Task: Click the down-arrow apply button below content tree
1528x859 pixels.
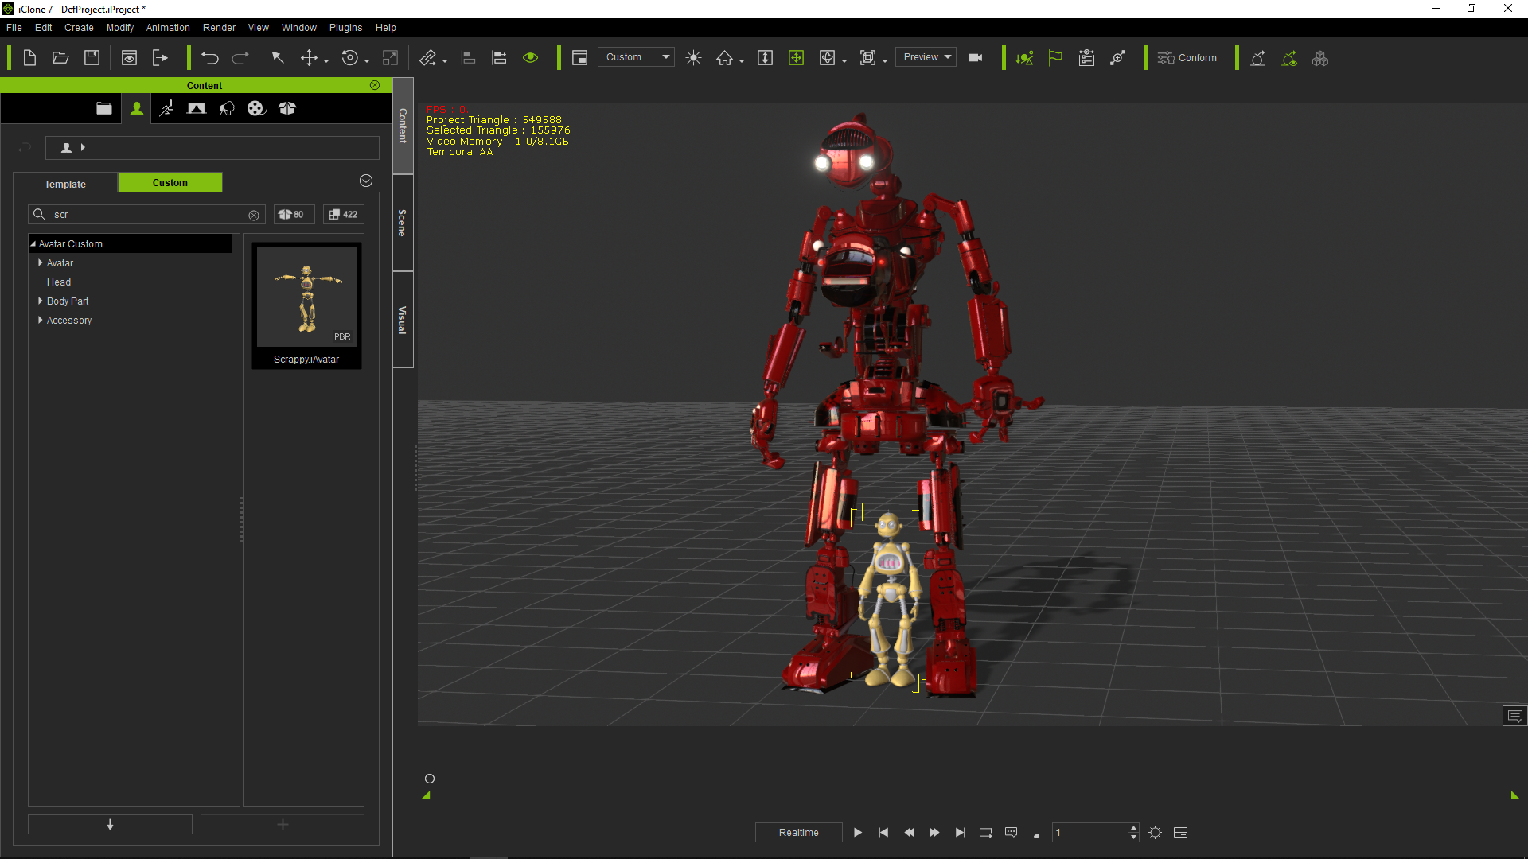Action: click(110, 824)
